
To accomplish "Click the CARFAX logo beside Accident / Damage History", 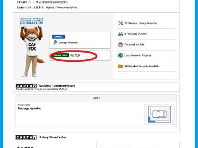I will [26, 86].
